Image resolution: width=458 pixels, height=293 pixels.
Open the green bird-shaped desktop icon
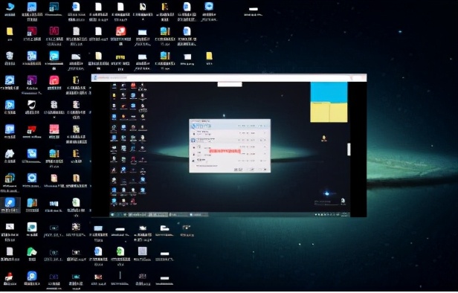click(x=32, y=251)
